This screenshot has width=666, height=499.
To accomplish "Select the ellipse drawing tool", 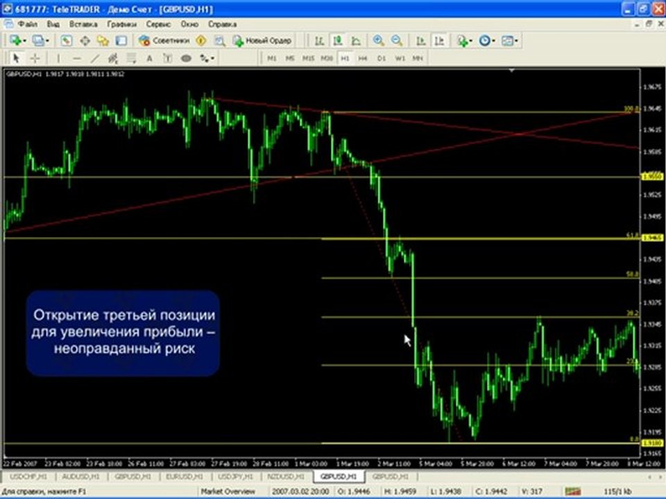I will pyautogui.click(x=186, y=58).
